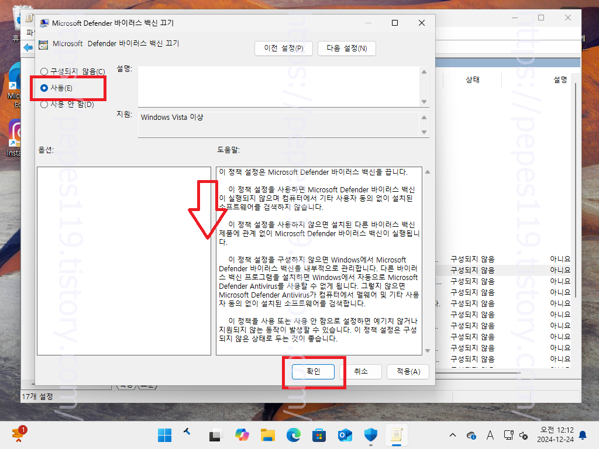Click the muted volume tray icon
This screenshot has width=599, height=449.
coord(524,435)
